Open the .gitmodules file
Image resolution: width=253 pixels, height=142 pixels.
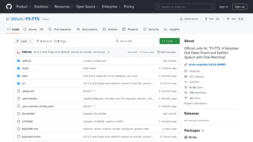click(x=30, y=98)
